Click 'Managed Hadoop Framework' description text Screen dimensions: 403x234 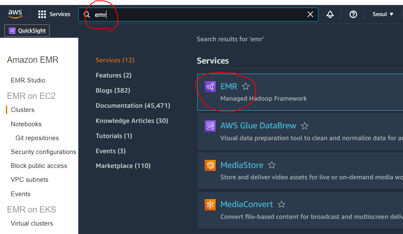tap(264, 98)
